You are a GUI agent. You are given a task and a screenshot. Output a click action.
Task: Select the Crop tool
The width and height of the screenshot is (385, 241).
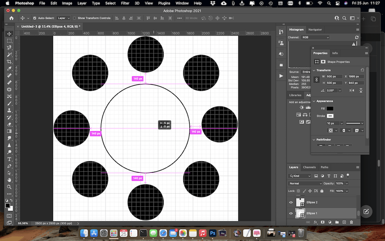9,61
